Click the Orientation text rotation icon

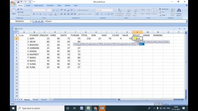[x=72, y=10]
